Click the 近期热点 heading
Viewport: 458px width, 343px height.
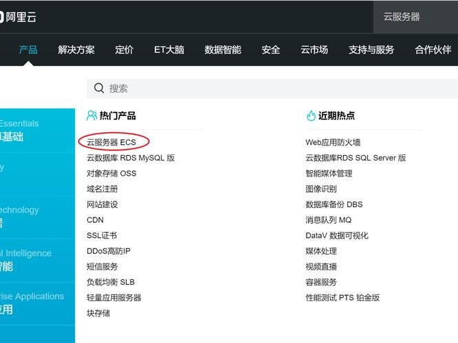coord(336,115)
